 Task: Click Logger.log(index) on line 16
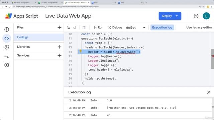(104, 61)
